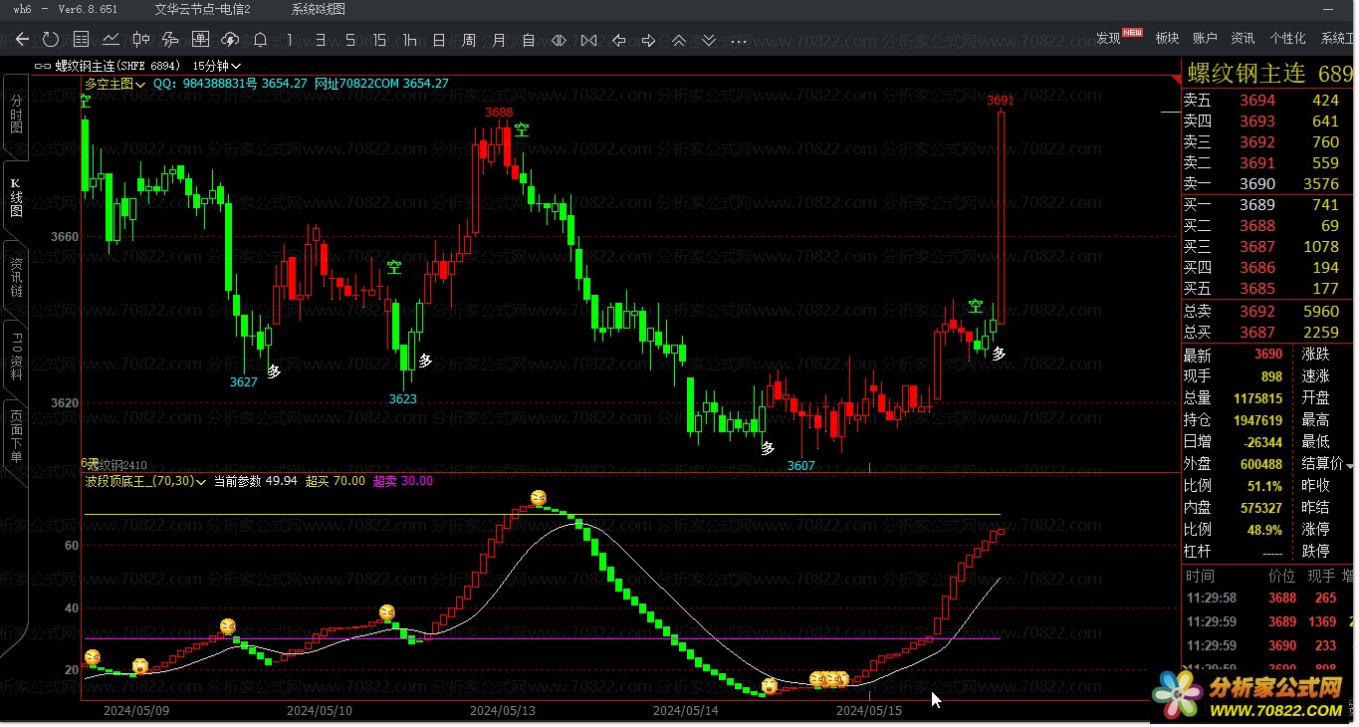Open the 资讯链 side tab

pos(16,277)
